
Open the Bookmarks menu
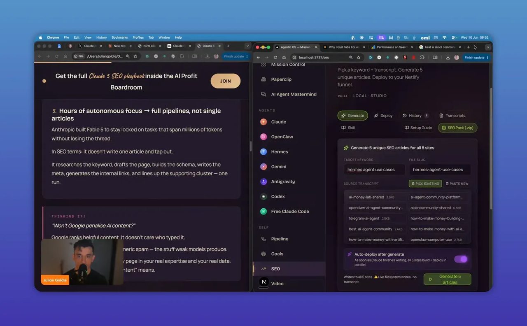120,37
